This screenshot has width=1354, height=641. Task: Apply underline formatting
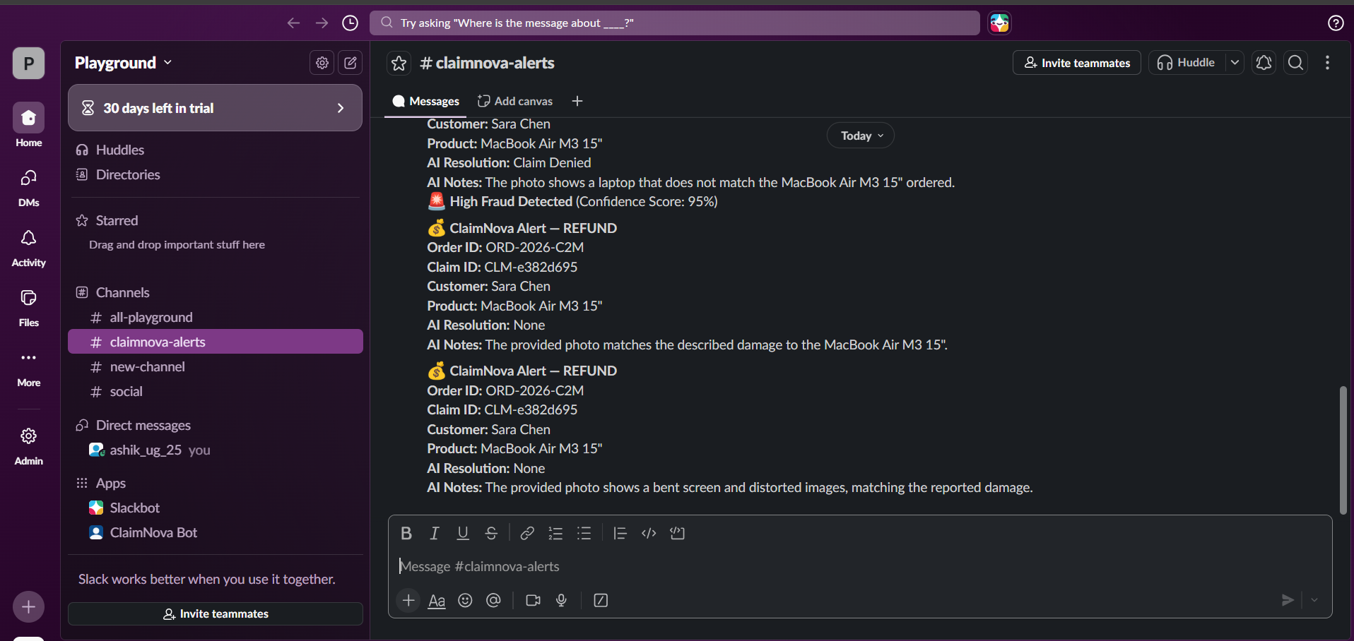[x=463, y=533]
